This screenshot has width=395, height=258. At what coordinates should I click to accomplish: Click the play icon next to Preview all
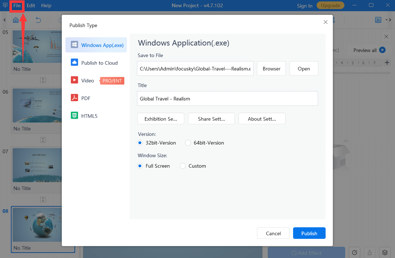coord(382,50)
